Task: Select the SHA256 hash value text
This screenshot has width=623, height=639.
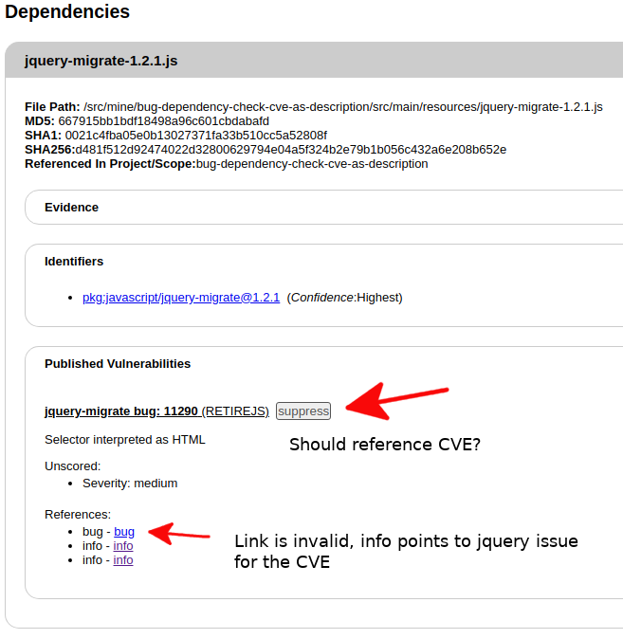Action: (x=291, y=150)
